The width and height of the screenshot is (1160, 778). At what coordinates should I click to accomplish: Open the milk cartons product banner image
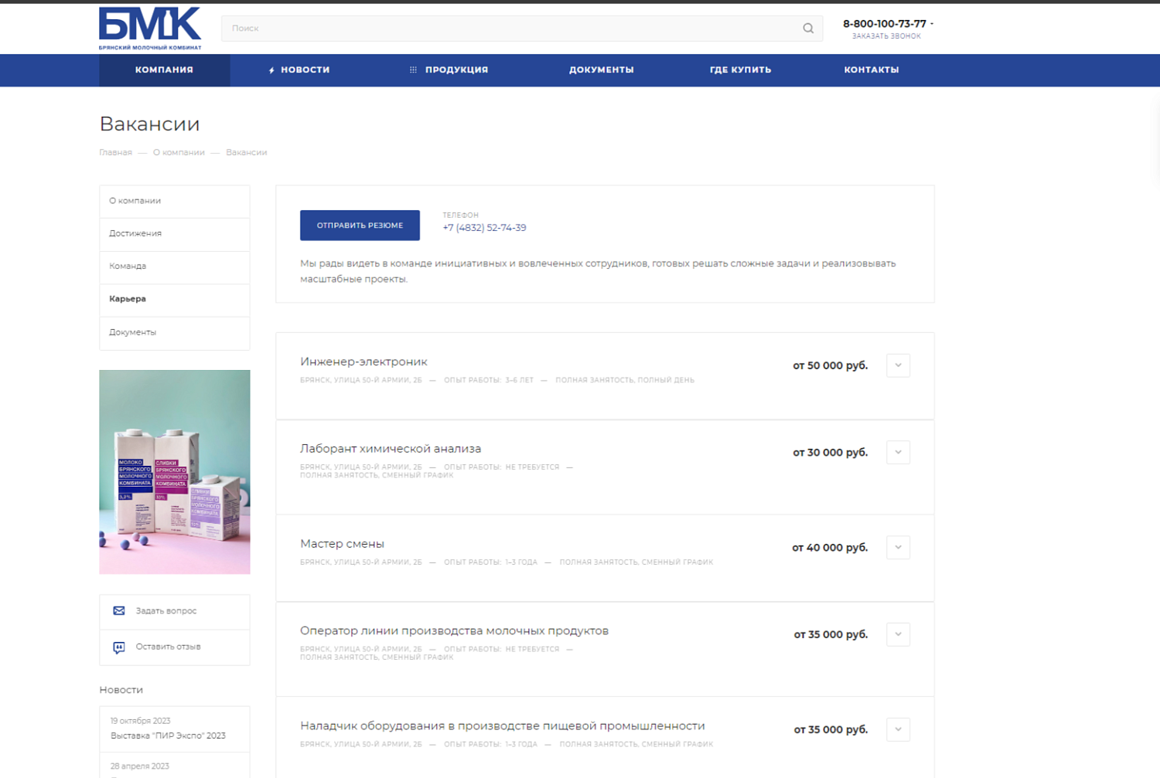175,472
